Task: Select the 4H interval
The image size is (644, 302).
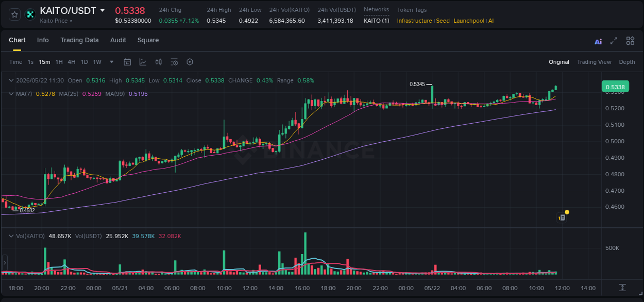Action: point(71,62)
